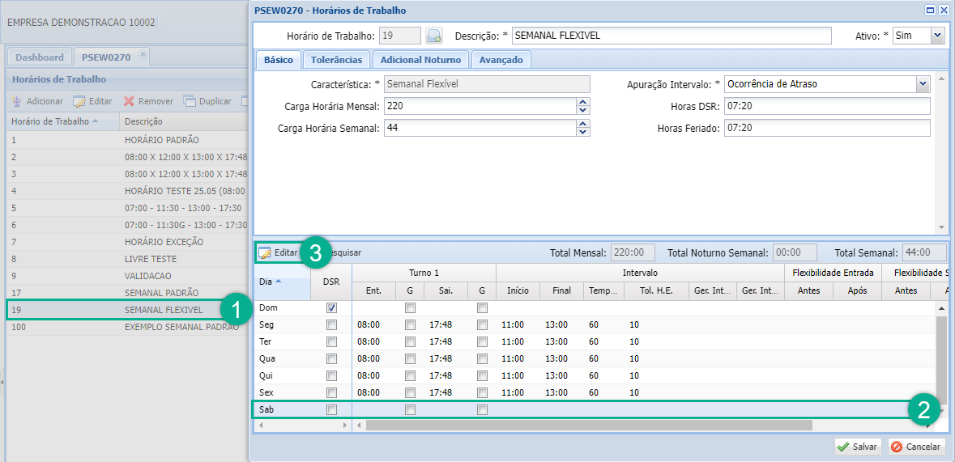Click the Editar icon in the schedule grid toolbar
This screenshot has height=462, width=955.
[265, 253]
